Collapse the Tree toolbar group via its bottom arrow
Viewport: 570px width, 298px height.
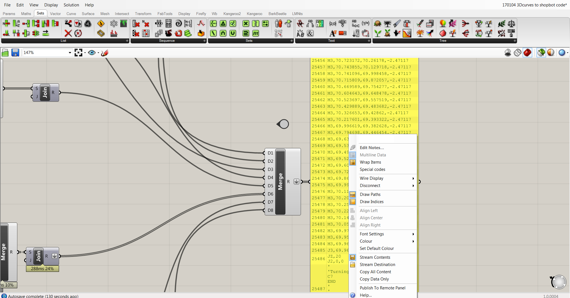click(514, 41)
